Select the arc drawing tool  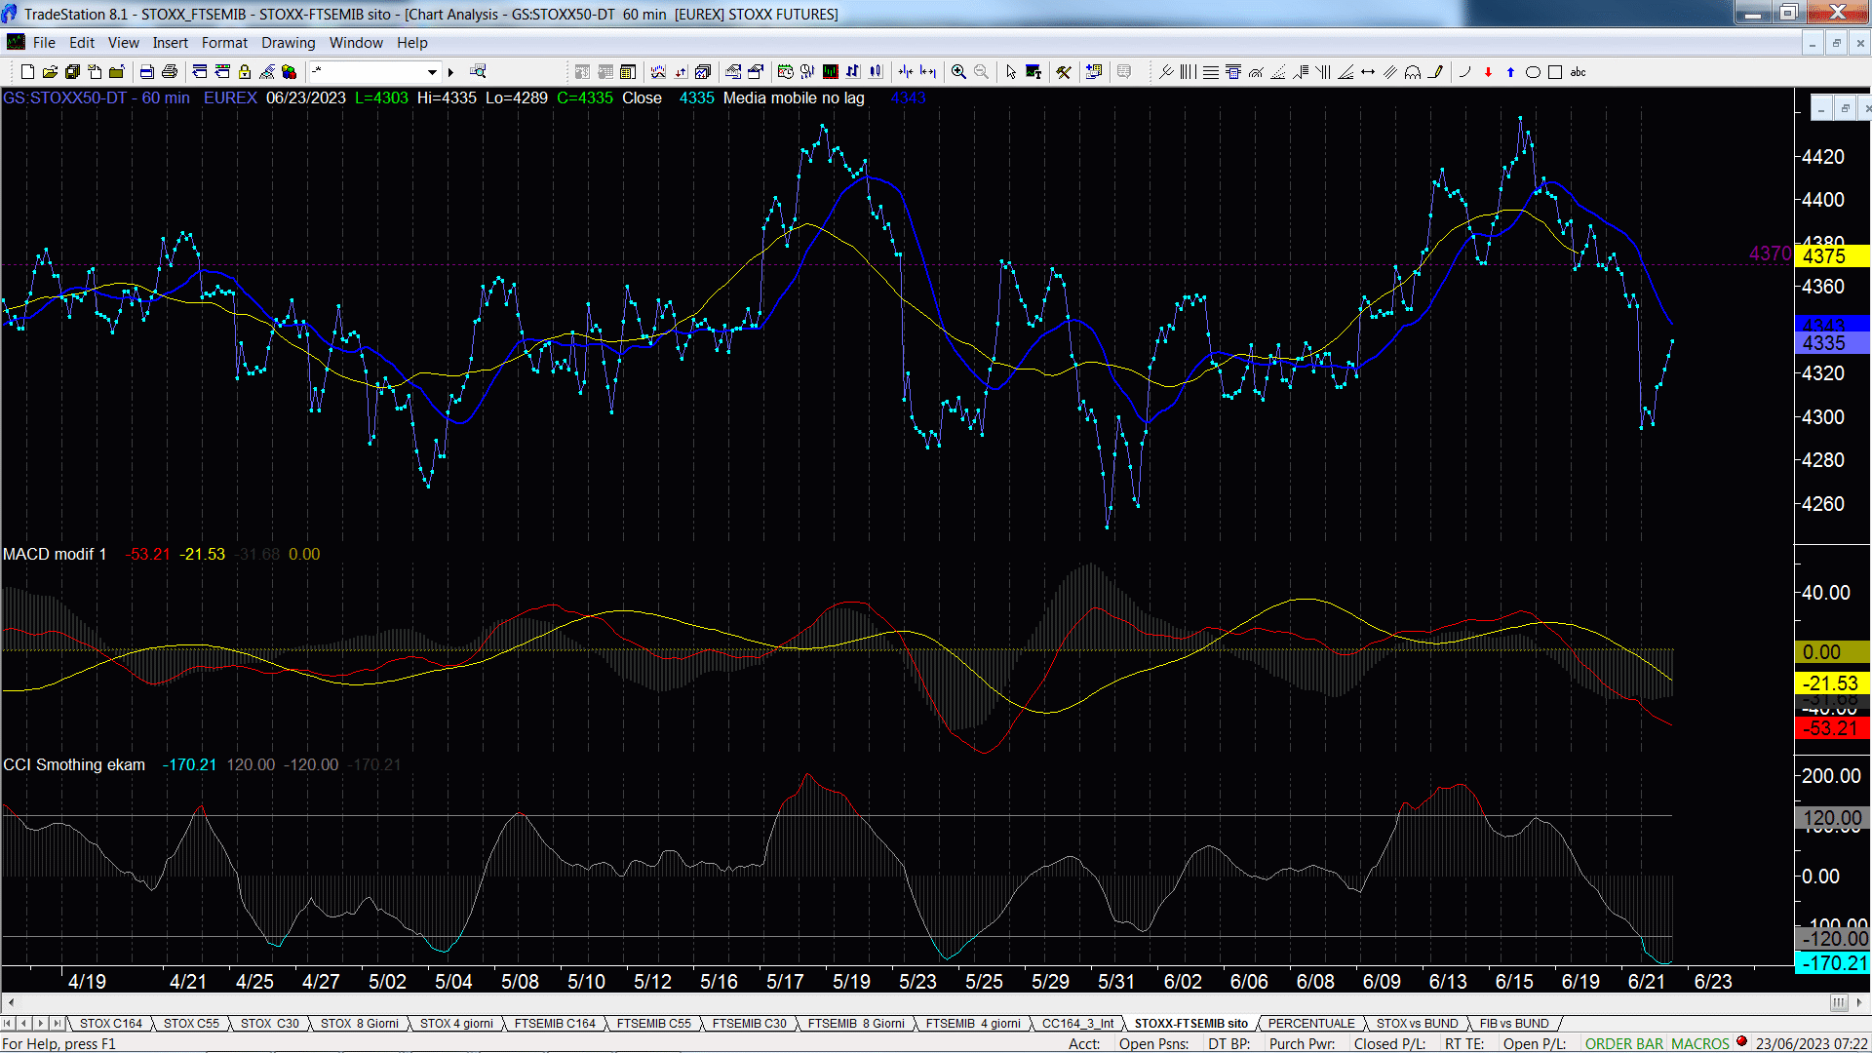(x=1464, y=72)
